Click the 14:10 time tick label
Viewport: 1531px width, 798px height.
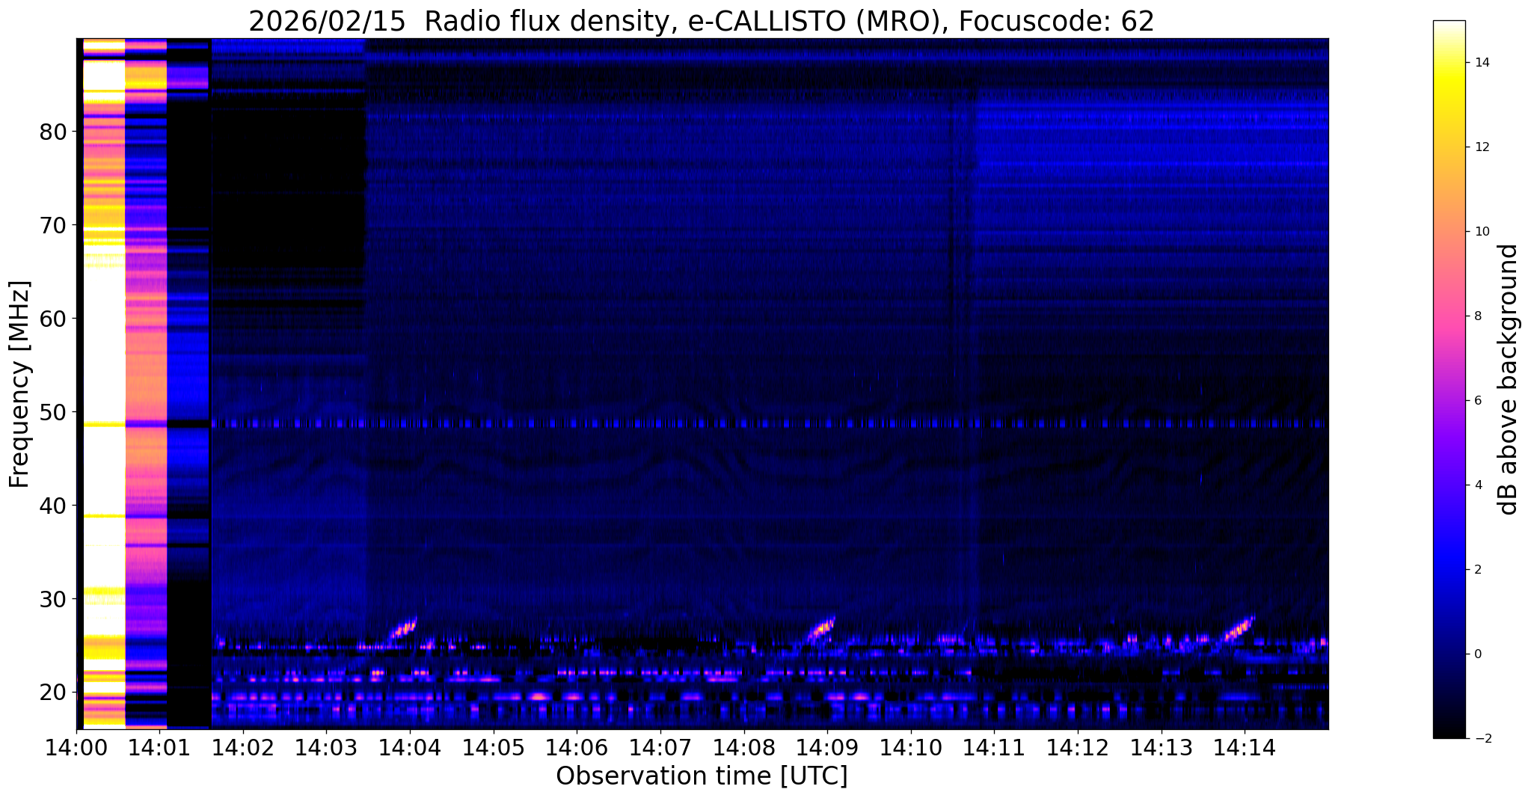[910, 748]
